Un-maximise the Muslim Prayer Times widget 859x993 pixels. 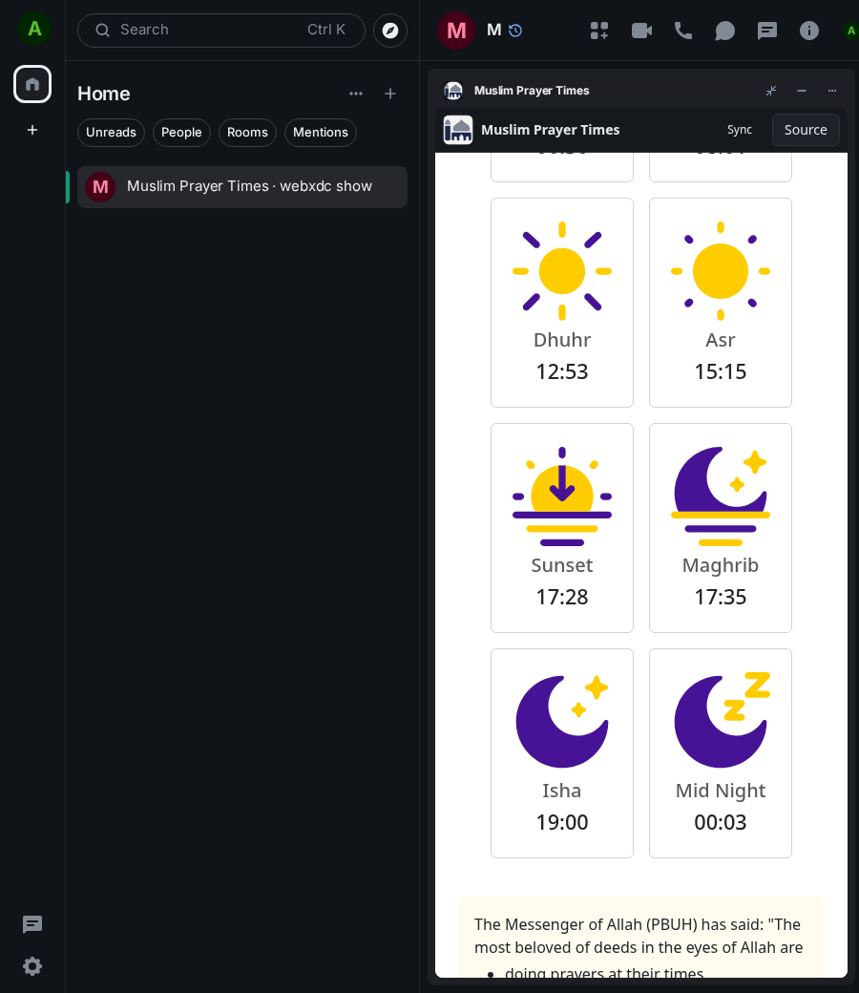pos(771,91)
